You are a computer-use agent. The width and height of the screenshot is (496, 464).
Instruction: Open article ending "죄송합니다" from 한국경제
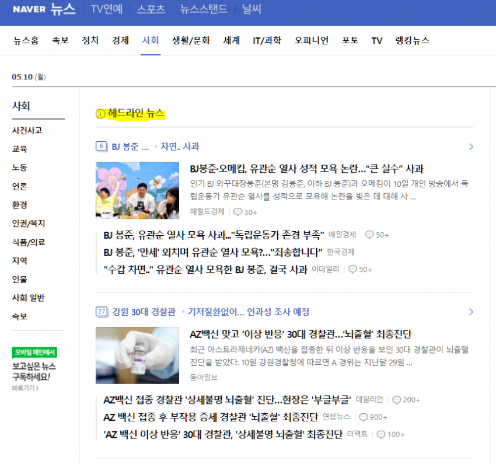[213, 252]
